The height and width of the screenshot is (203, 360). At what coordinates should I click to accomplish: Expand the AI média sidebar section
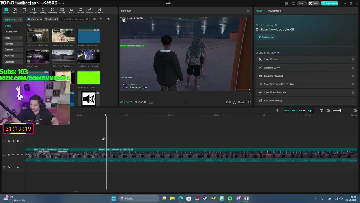coord(13,44)
